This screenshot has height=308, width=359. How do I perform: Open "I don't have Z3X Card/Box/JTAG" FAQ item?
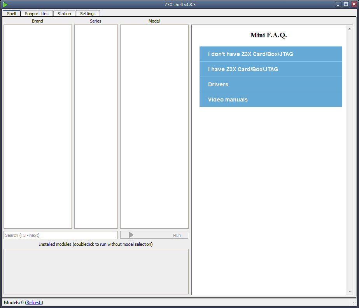pyautogui.click(x=271, y=54)
